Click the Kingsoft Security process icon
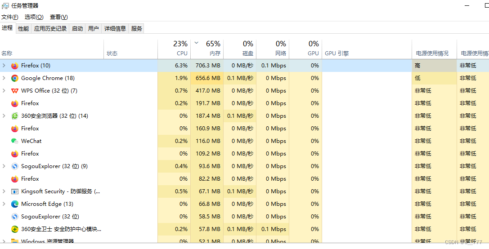Image resolution: width=489 pixels, height=249 pixels. (x=15, y=191)
